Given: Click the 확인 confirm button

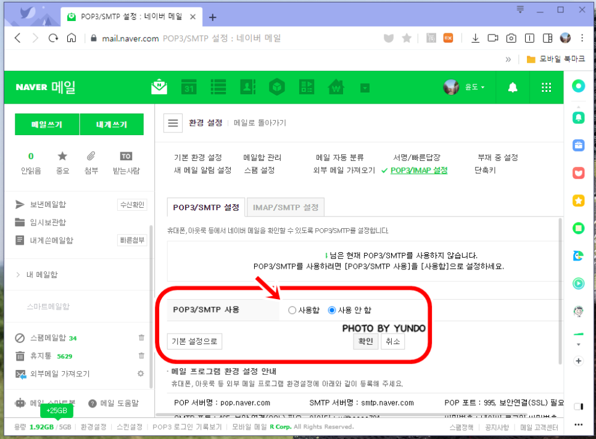Looking at the screenshot, I should point(366,342).
